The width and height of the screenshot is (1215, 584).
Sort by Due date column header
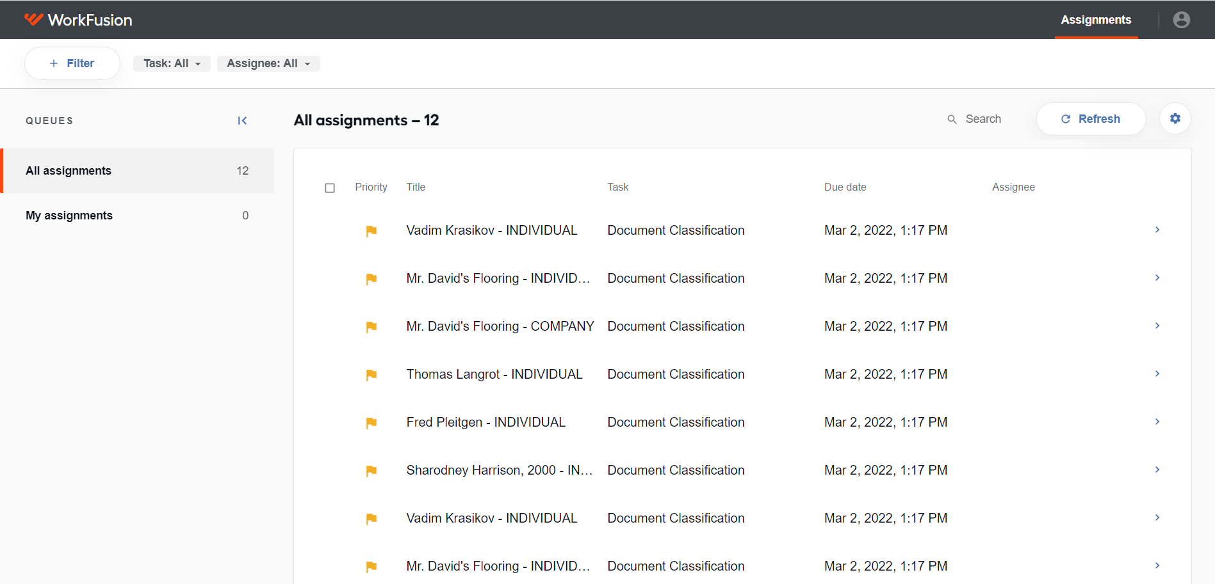845,187
